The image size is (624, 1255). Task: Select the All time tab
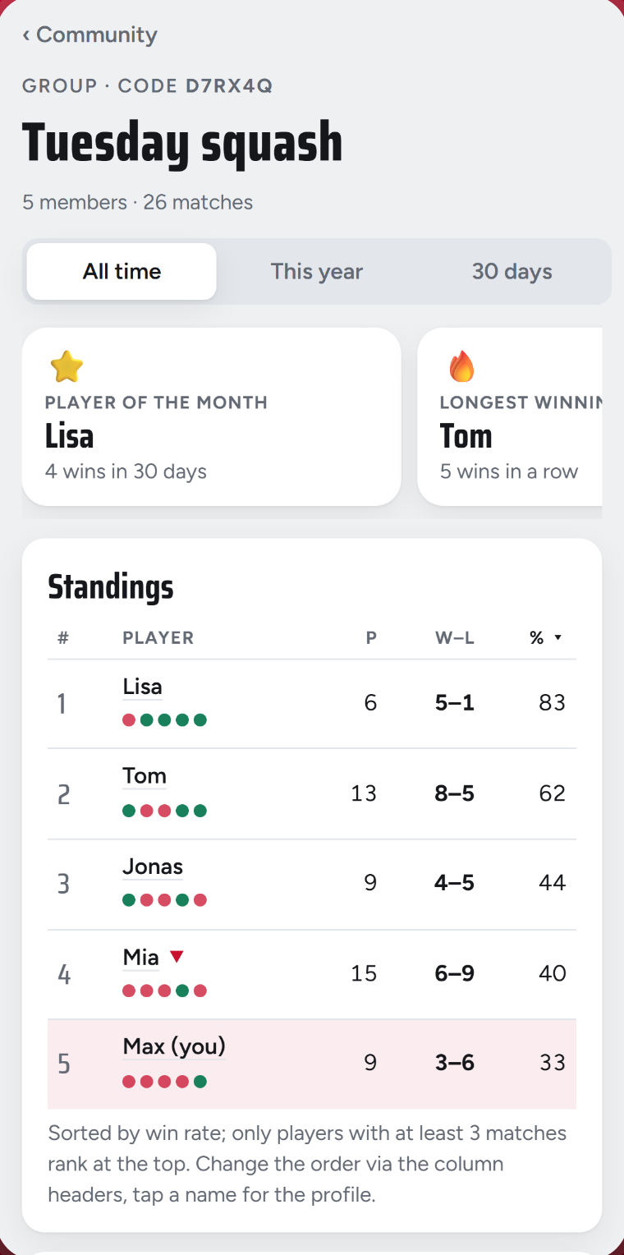[122, 272]
